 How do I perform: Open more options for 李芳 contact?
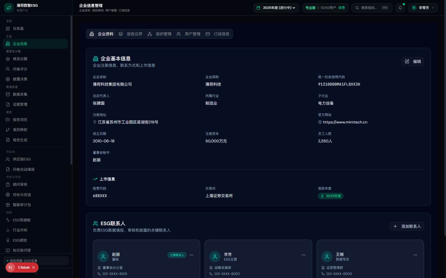304,255
